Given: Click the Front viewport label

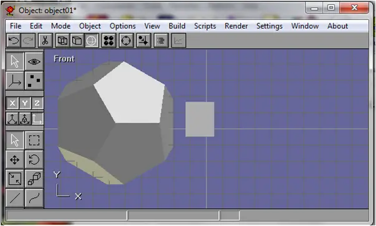Looking at the screenshot, I should [64, 59].
